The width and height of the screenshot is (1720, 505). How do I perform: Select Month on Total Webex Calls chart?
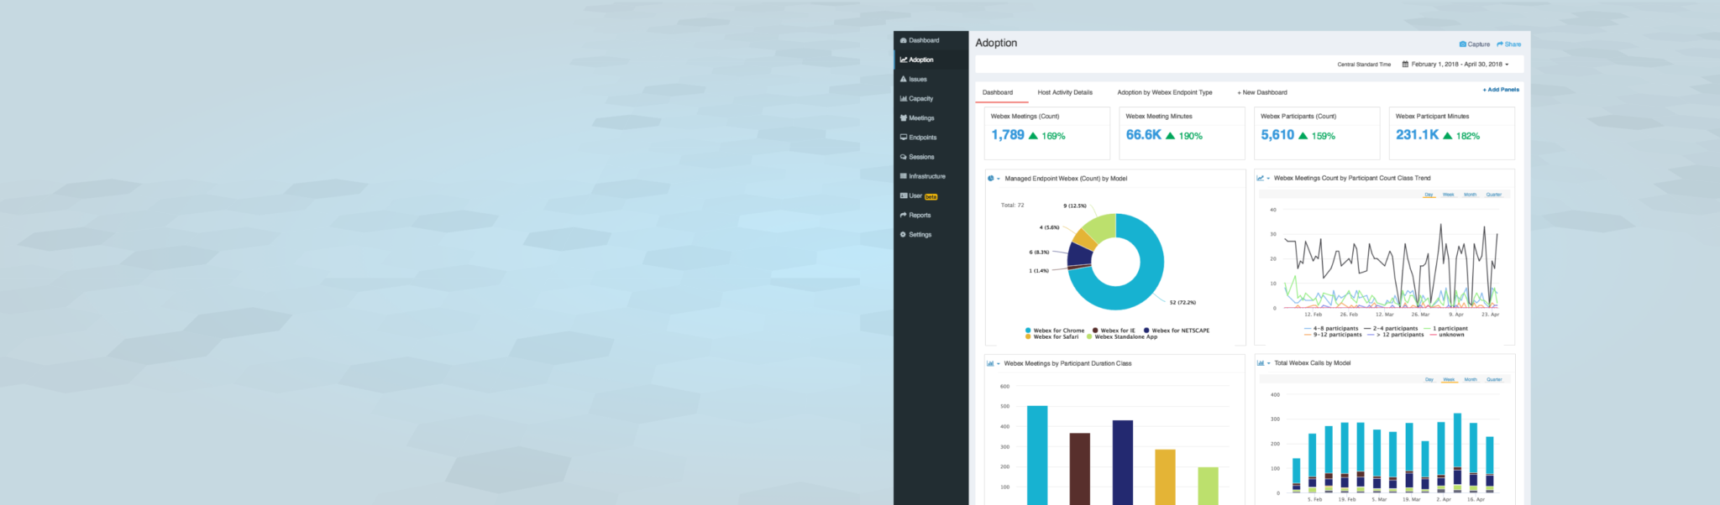coord(1471,379)
